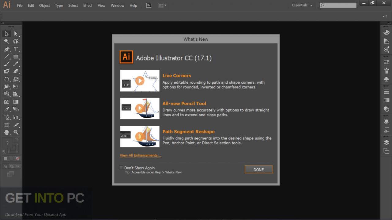This screenshot has height=220, width=392.
Task: Choose the Blob Brush tool
Action: [x=6, y=71]
